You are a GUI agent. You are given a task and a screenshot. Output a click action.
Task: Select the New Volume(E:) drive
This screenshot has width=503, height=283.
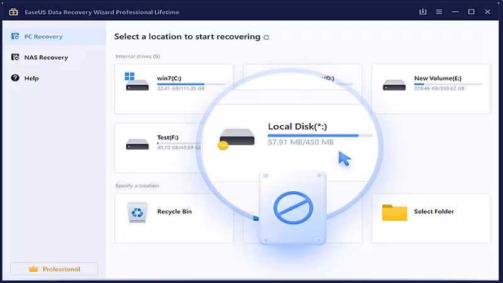[431, 89]
